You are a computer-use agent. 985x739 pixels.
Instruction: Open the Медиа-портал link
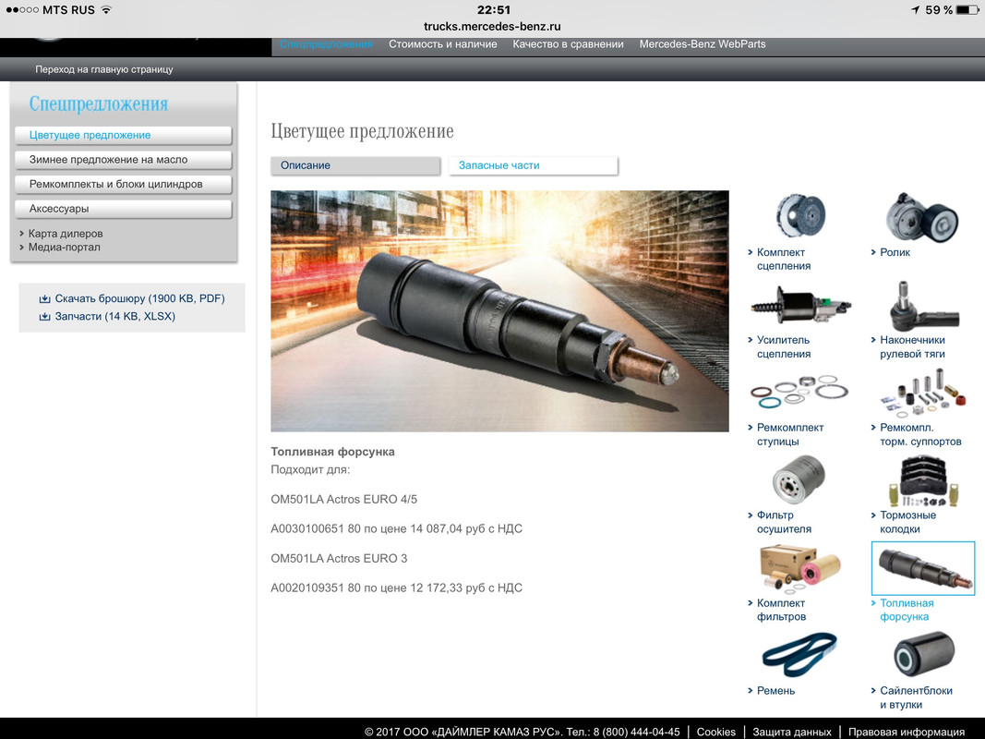click(x=64, y=247)
